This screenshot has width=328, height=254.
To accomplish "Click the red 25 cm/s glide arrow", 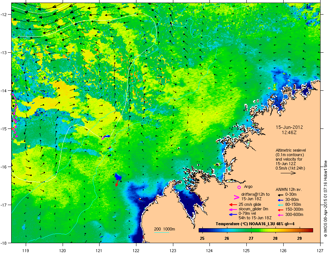I will (233, 205).
